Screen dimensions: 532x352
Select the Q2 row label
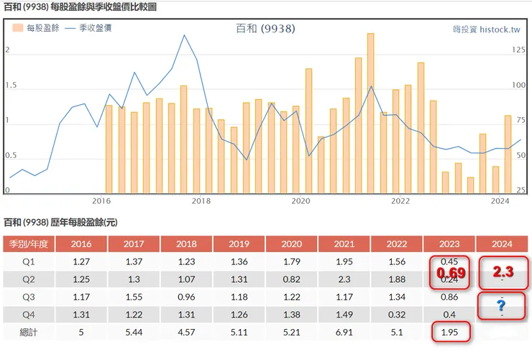point(29,279)
